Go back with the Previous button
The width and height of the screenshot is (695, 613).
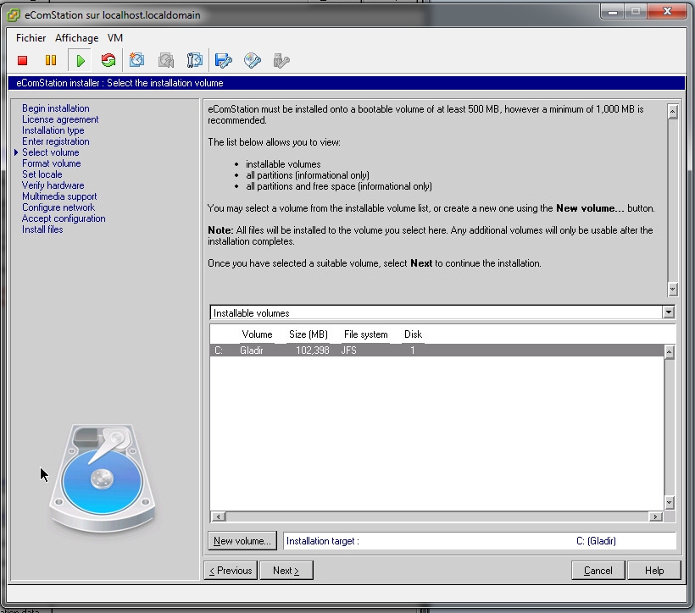231,571
